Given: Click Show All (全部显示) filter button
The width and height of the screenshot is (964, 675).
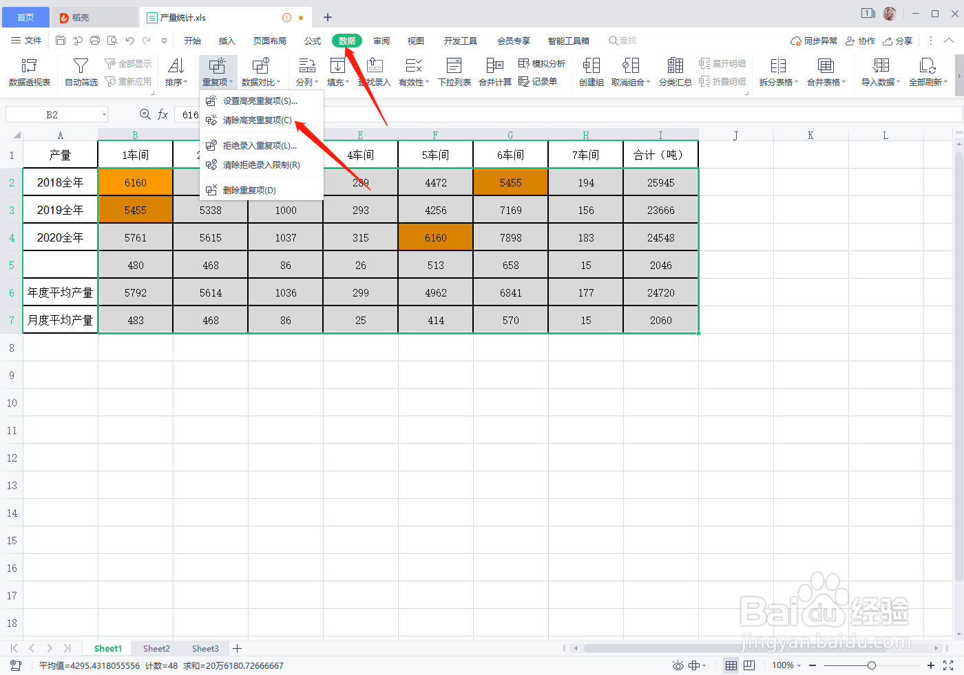Looking at the screenshot, I should (x=128, y=63).
